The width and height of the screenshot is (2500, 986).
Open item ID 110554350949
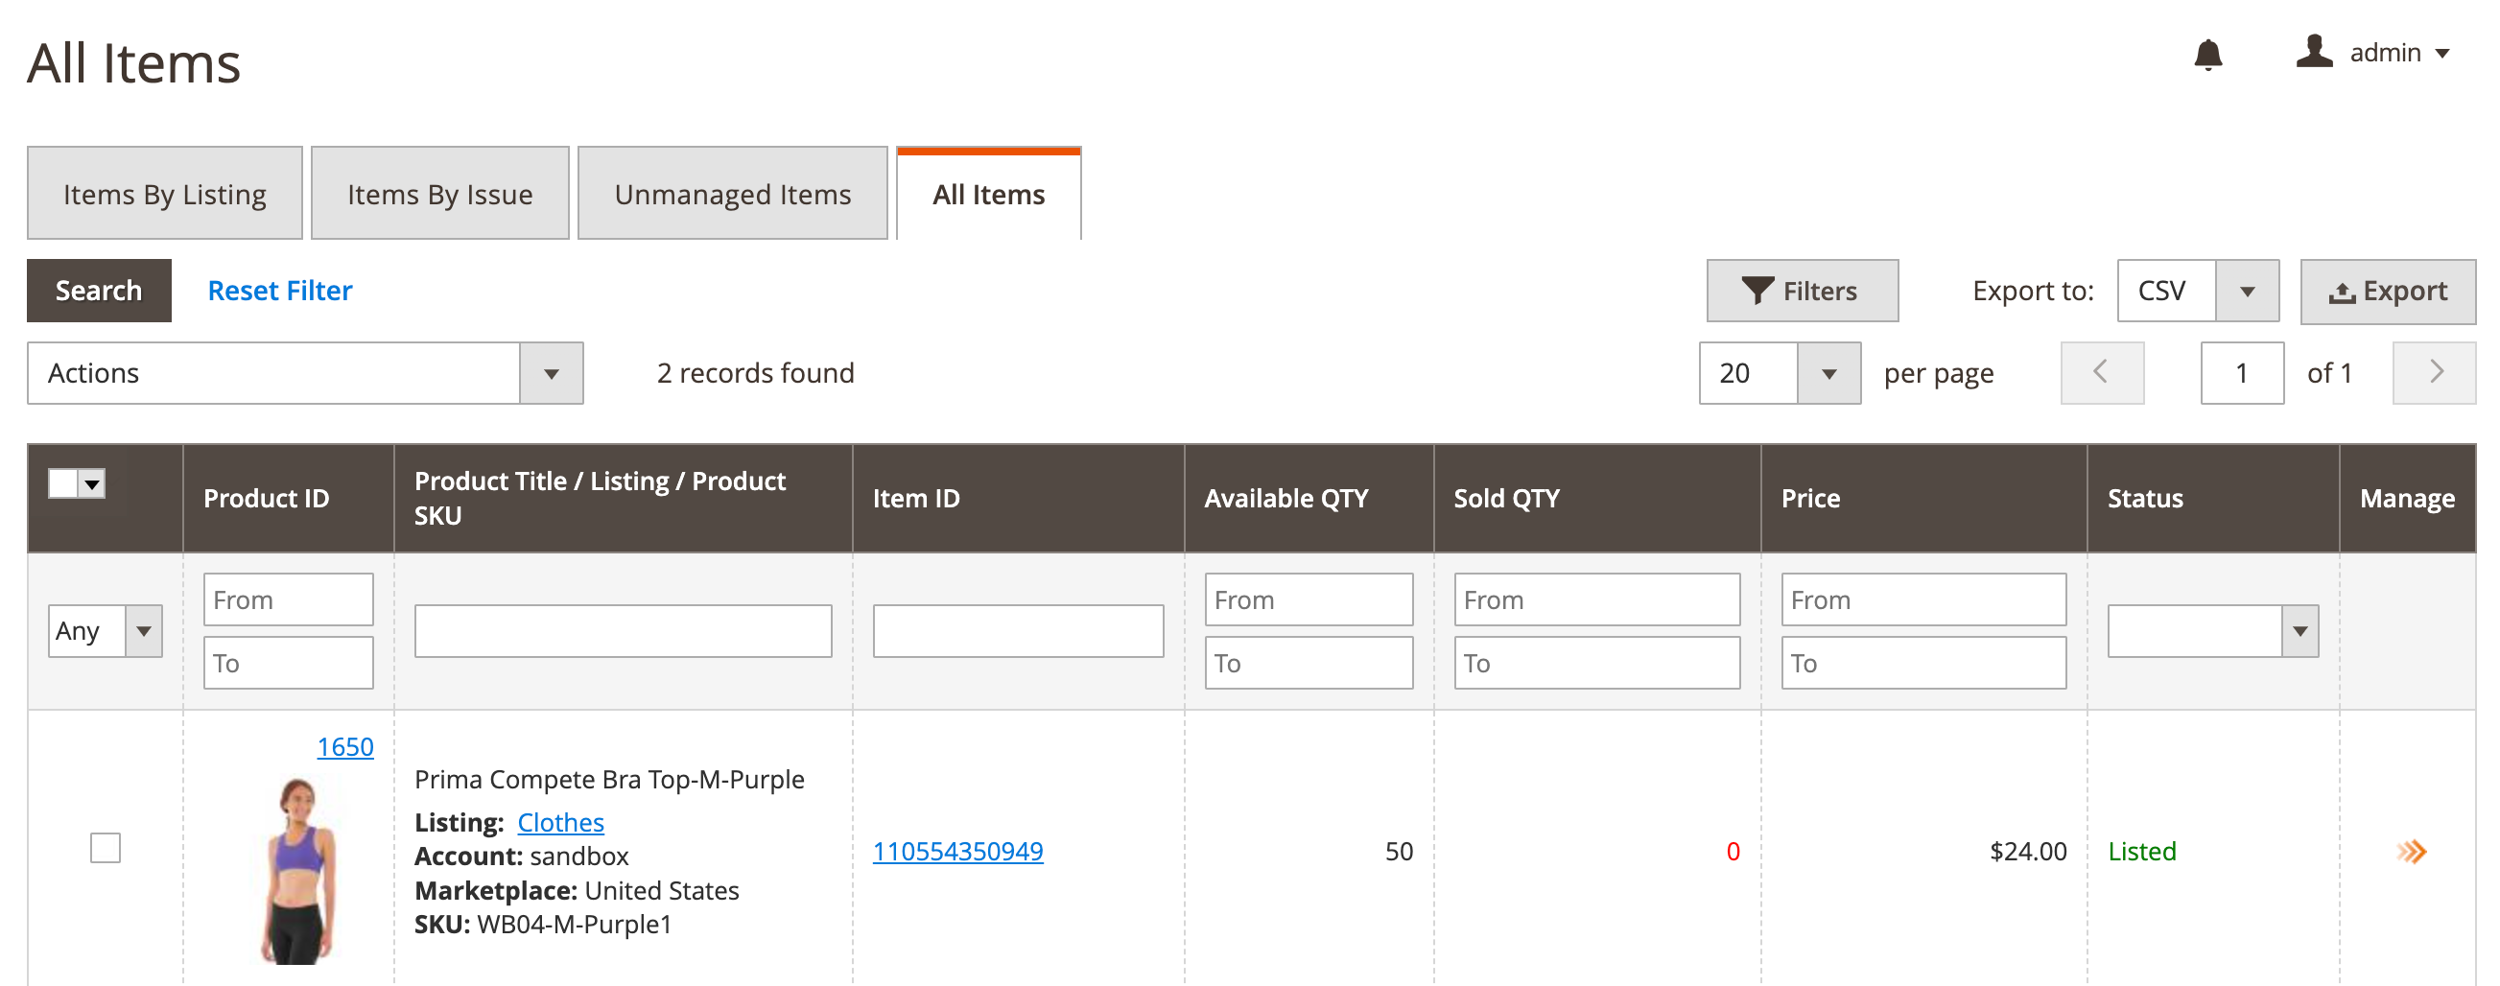[x=957, y=851]
